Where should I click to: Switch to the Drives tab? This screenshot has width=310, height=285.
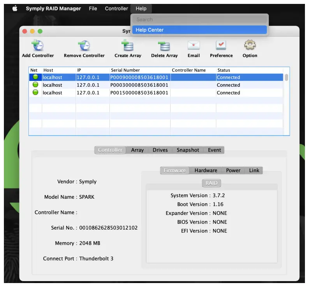click(x=160, y=150)
